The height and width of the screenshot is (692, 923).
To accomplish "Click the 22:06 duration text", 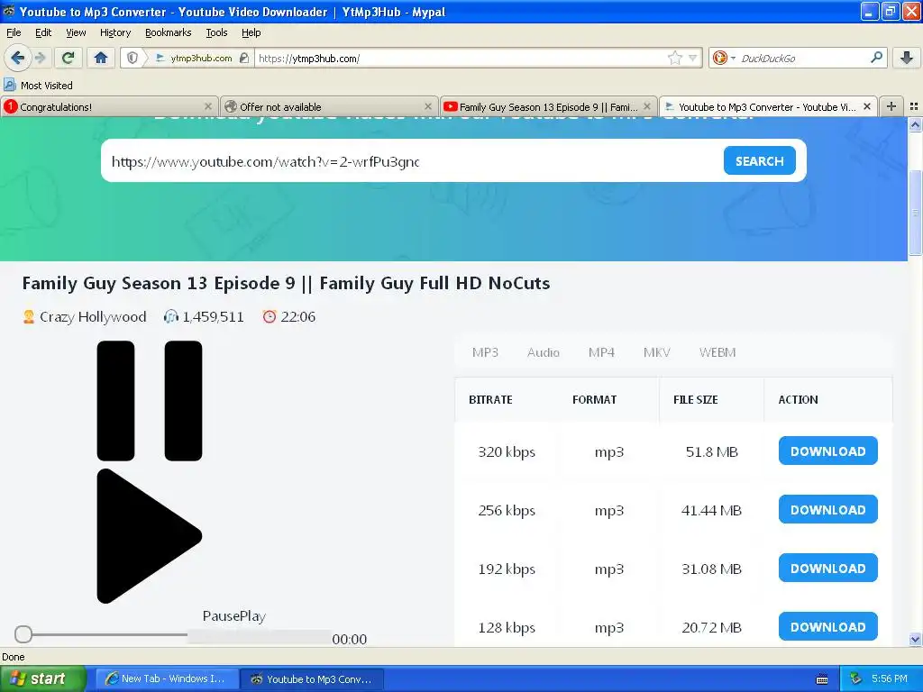I will (x=297, y=316).
